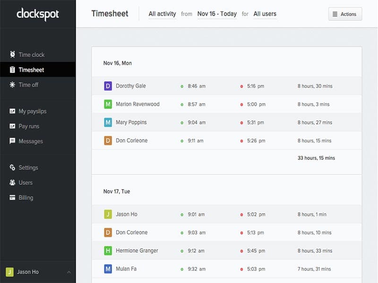This screenshot has width=378, height=283.
Task: Click the Messages speech bubble icon
Action: (12, 141)
